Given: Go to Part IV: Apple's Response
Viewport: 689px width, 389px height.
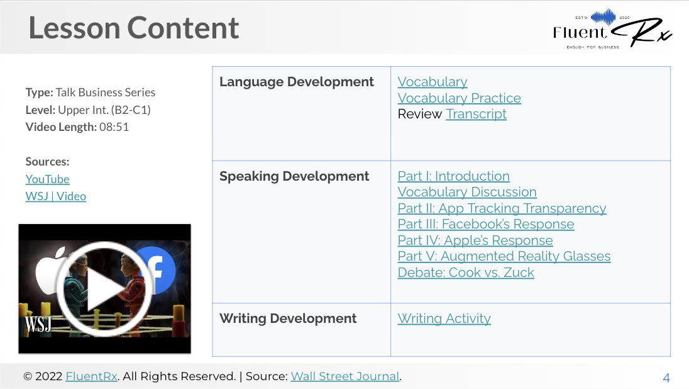Looking at the screenshot, I should 475,240.
